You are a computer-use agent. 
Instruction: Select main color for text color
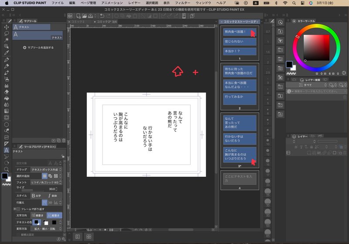[x=37, y=222]
